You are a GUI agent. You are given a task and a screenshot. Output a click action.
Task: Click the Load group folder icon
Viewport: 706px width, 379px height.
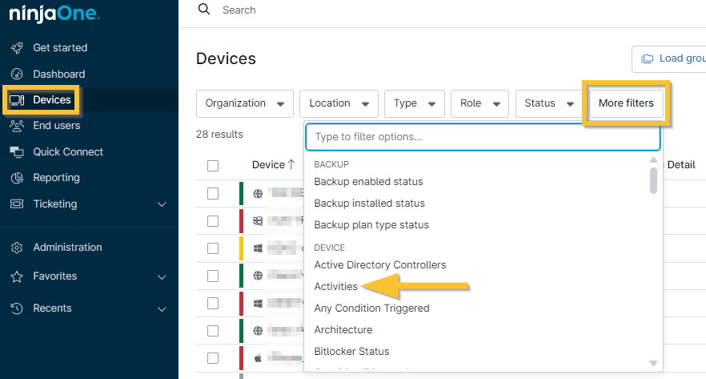coord(647,58)
